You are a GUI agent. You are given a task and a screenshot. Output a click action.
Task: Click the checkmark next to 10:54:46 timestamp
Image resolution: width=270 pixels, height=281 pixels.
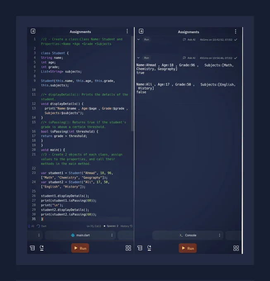(236, 58)
